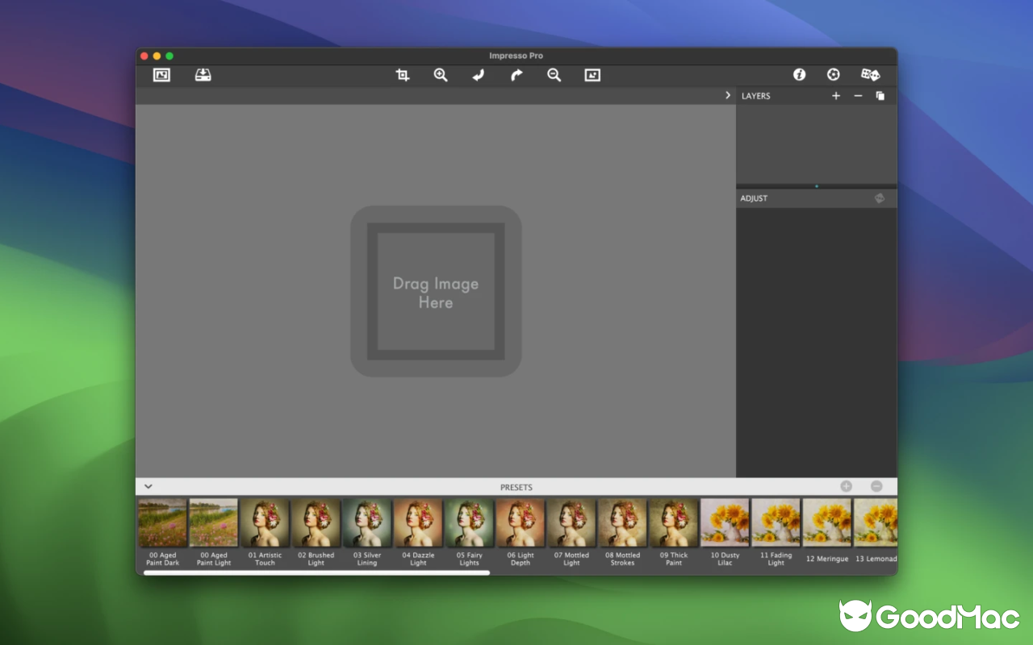Collapse the Presets panel with the down chevron
The height and width of the screenshot is (645, 1033).
tap(148, 486)
